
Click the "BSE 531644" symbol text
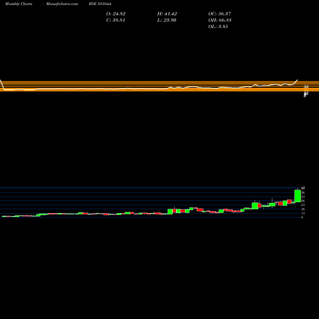pyautogui.click(x=100, y=4)
